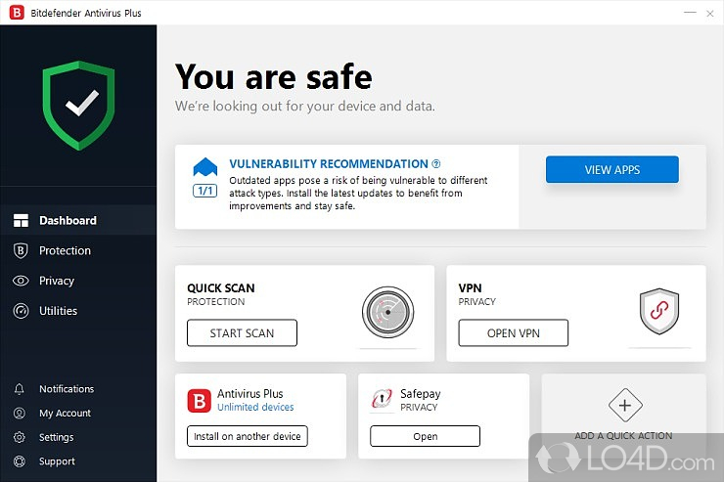Click the Privacy eye icon
The height and width of the screenshot is (482, 724).
(x=21, y=281)
